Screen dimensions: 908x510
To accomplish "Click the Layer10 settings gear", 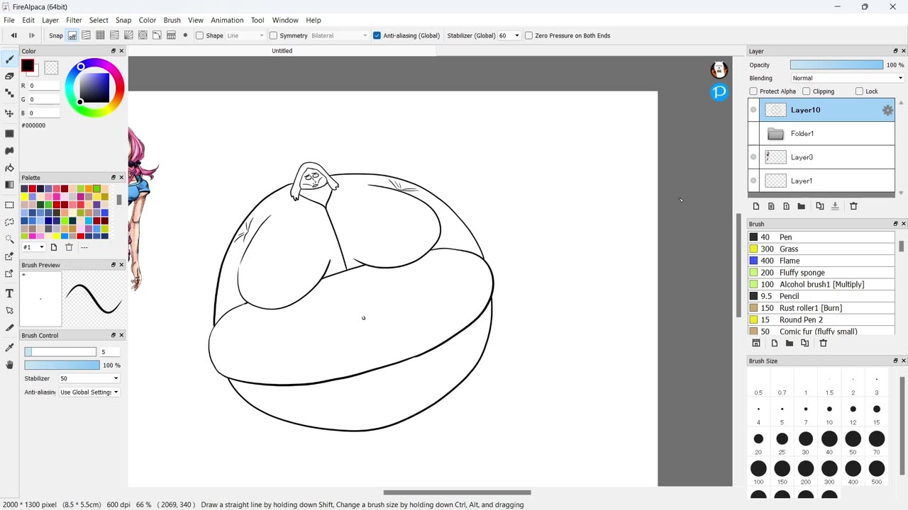I will [887, 110].
